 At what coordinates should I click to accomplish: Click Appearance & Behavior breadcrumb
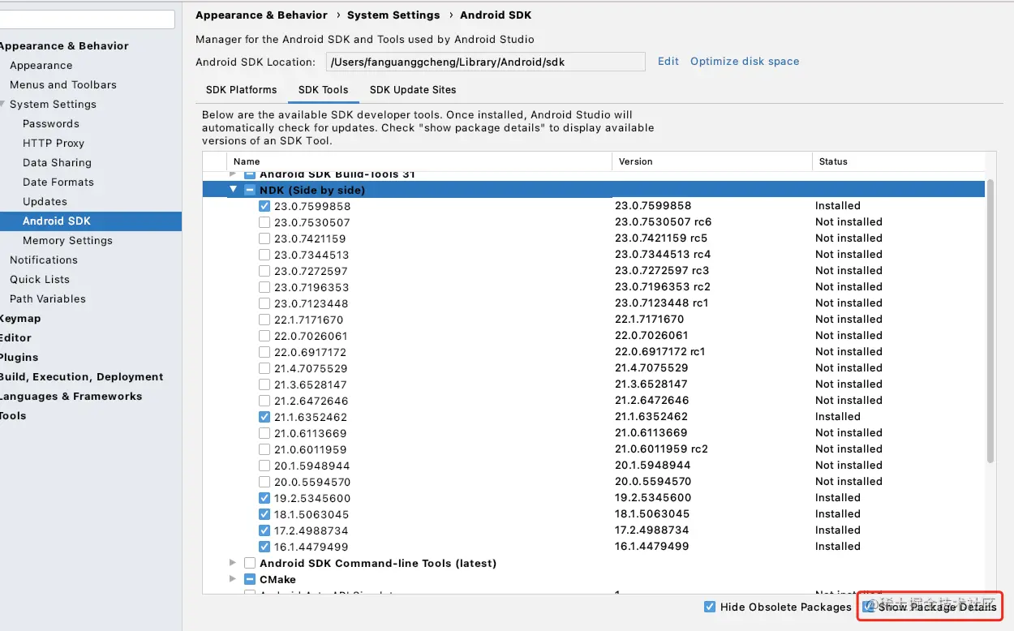point(261,15)
